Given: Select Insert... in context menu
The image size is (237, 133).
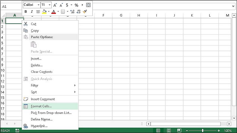Looking at the screenshot, I should pos(50,59).
